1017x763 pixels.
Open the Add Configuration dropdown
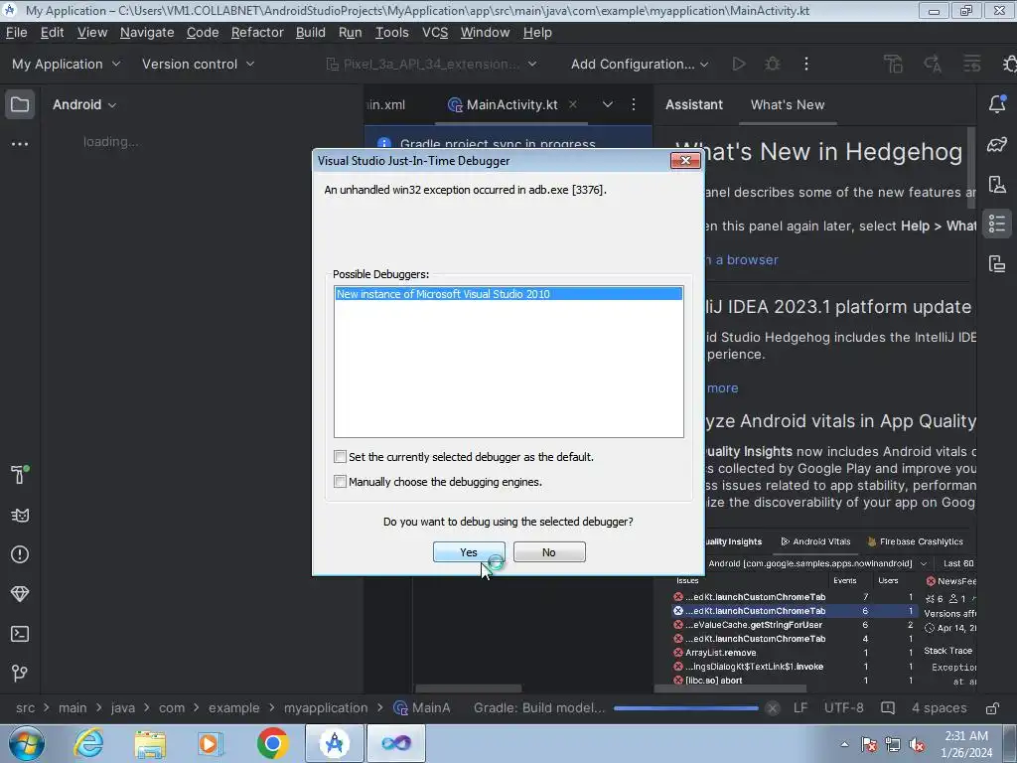pyautogui.click(x=640, y=64)
